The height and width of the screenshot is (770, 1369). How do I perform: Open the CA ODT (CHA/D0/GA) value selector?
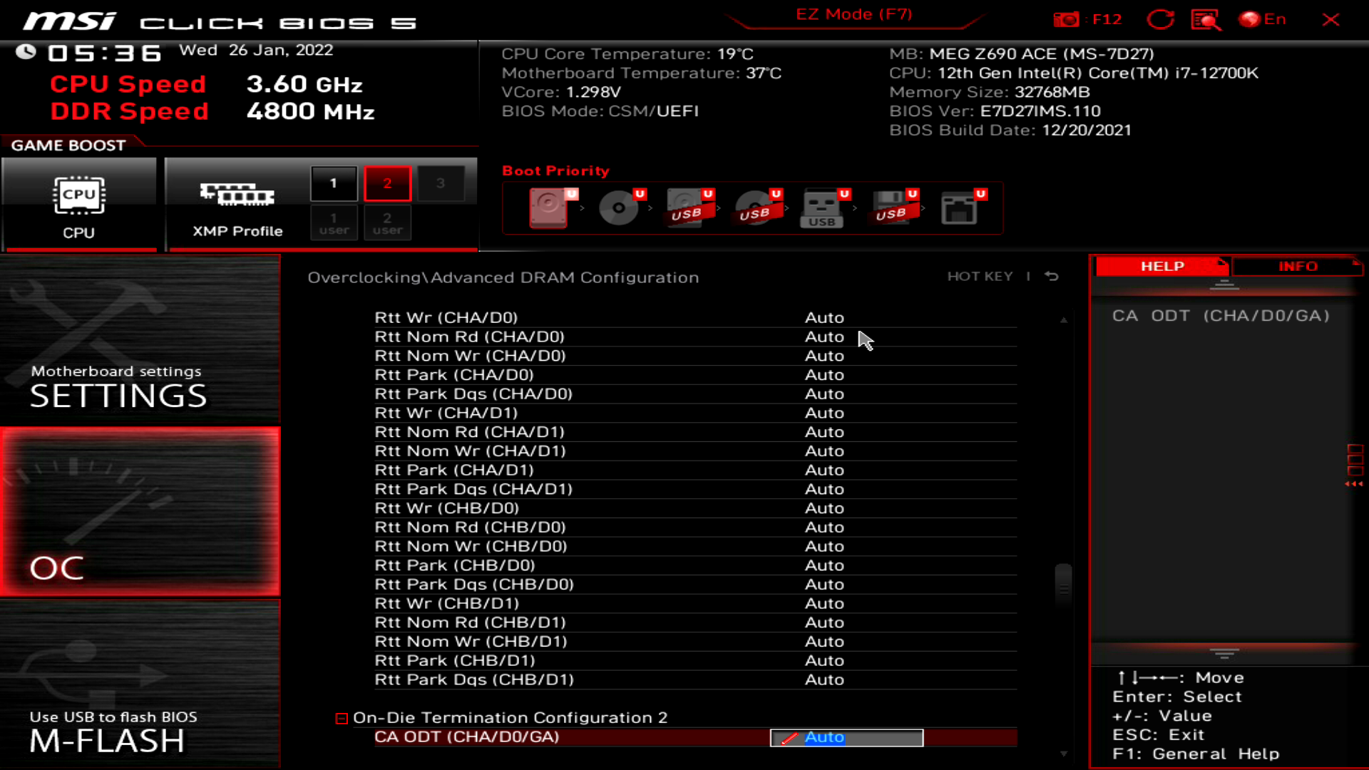(x=847, y=737)
